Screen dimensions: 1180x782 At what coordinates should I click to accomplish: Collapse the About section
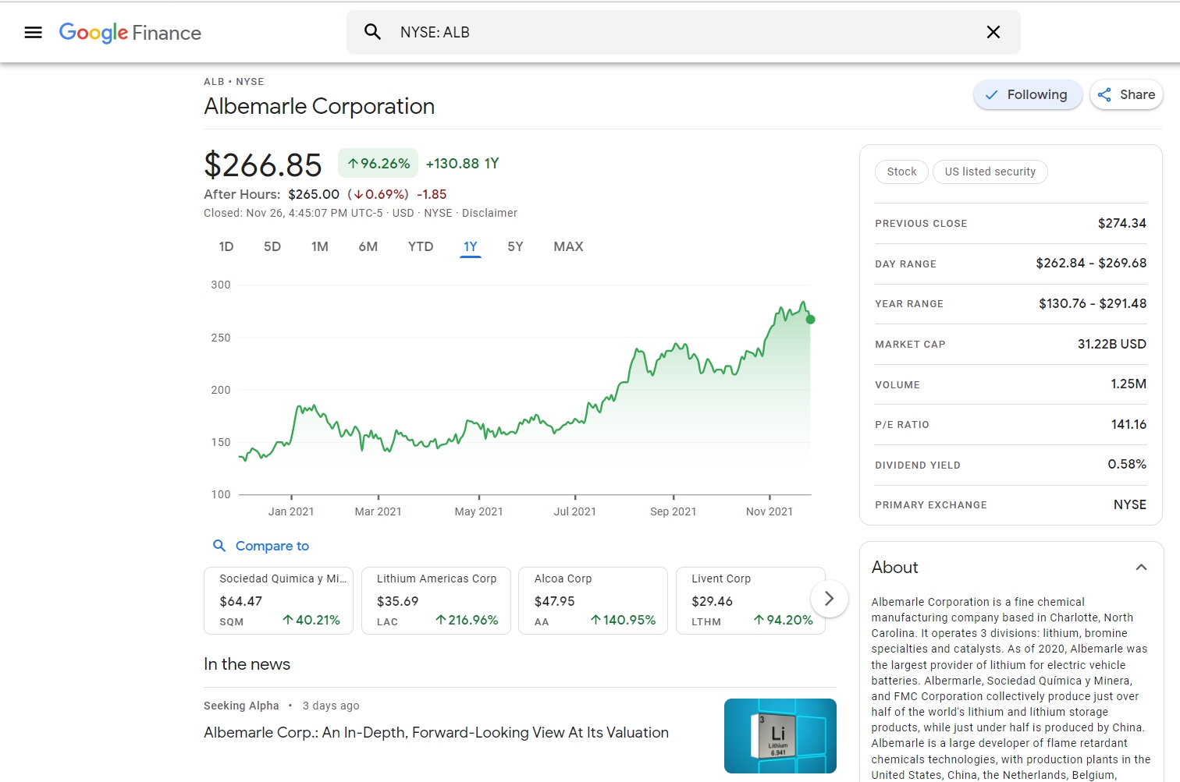tap(1141, 568)
